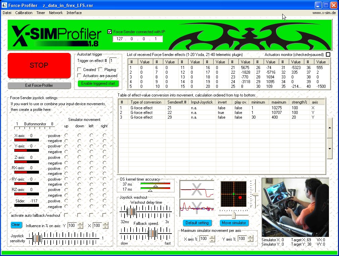Image resolution: width=339 pixels, height=256 pixels.
Task: Move conversion row down with down arrow
Action: pyautogui.click(x=330, y=148)
